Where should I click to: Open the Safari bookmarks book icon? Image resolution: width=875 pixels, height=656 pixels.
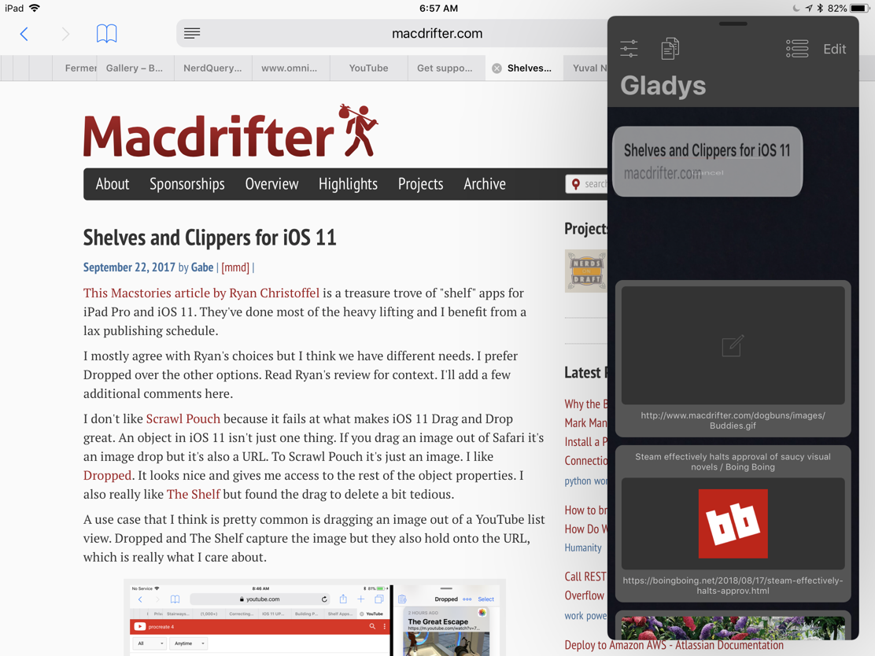pyautogui.click(x=106, y=34)
